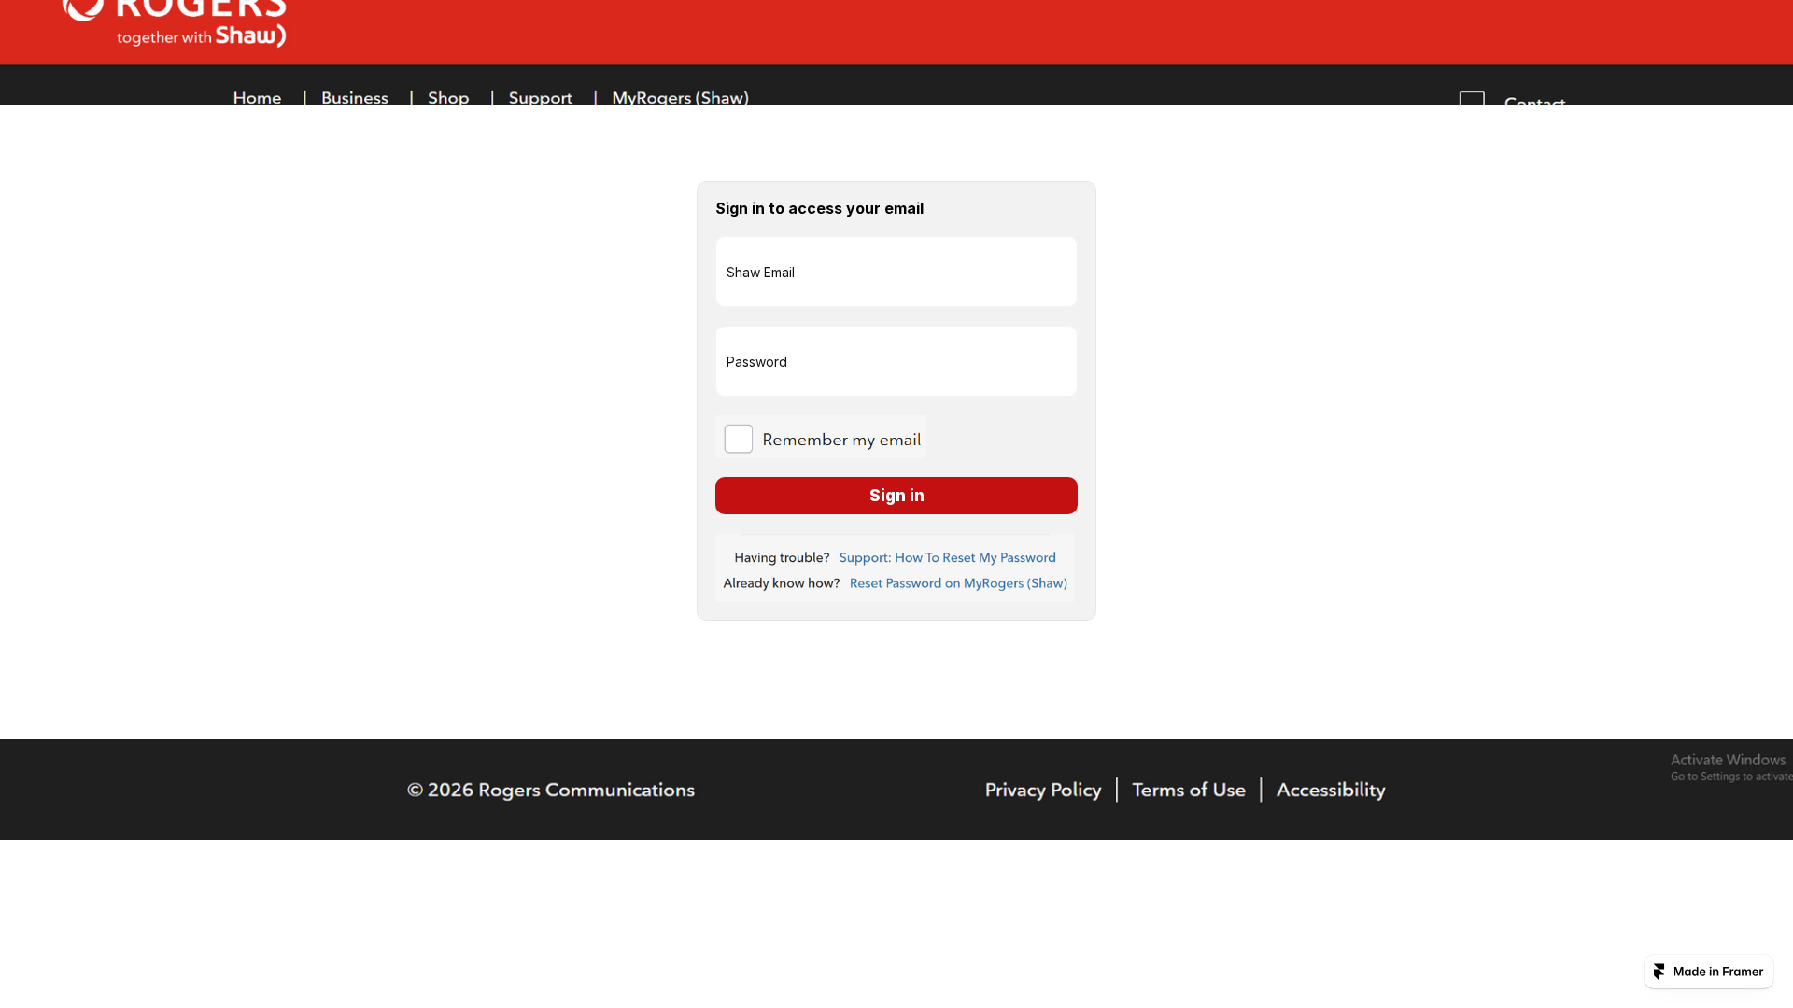Click the 'Already know how?' text

pos(782,583)
